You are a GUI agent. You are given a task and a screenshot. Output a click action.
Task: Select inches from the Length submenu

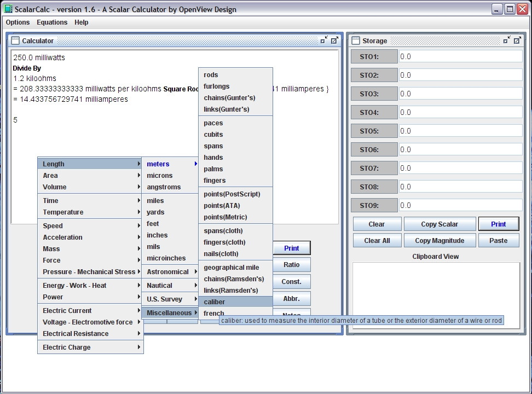(170, 235)
